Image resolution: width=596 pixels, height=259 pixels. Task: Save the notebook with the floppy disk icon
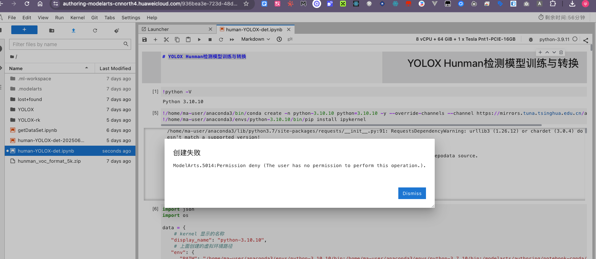click(x=145, y=39)
